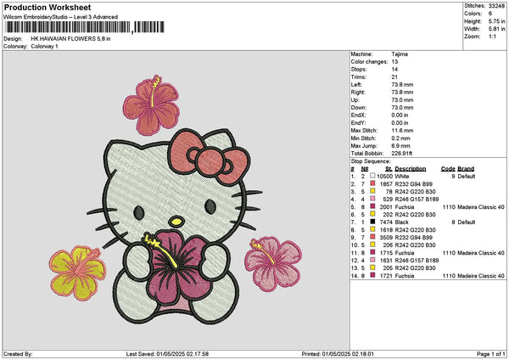Select stitch count 7474 in the Black row
The image size is (509, 360).
click(x=386, y=222)
